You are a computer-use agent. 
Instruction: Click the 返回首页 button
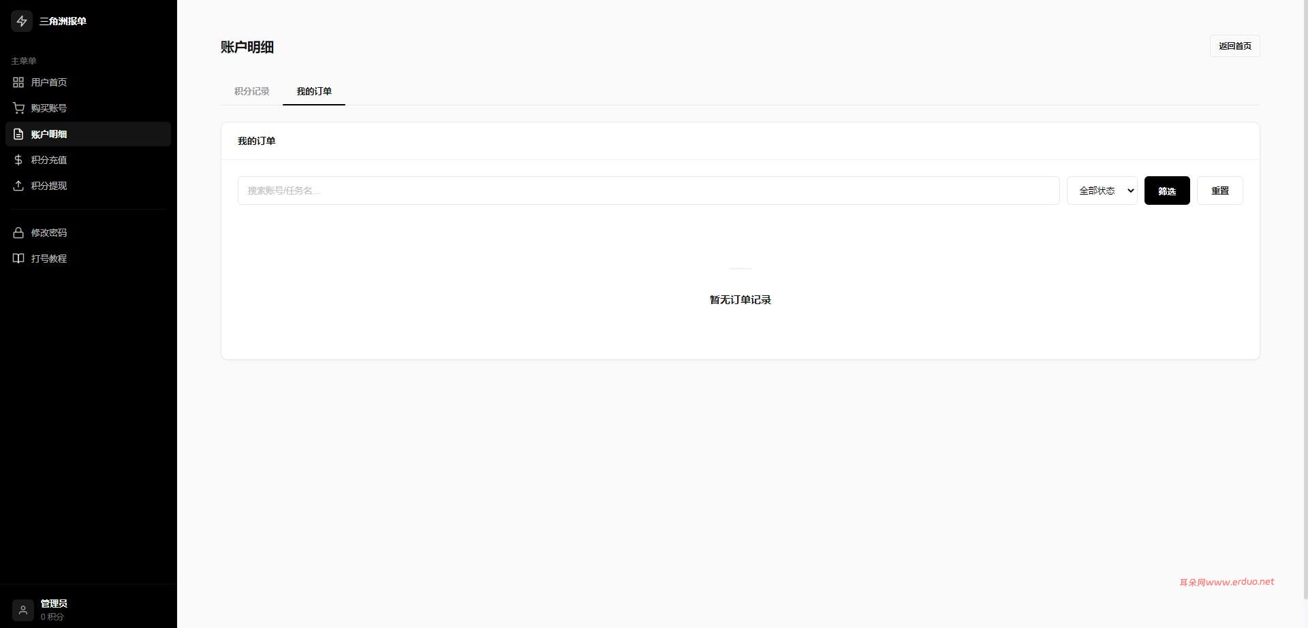point(1235,46)
